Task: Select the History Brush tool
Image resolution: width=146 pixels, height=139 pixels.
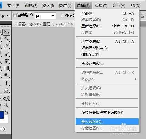Action: point(6,61)
